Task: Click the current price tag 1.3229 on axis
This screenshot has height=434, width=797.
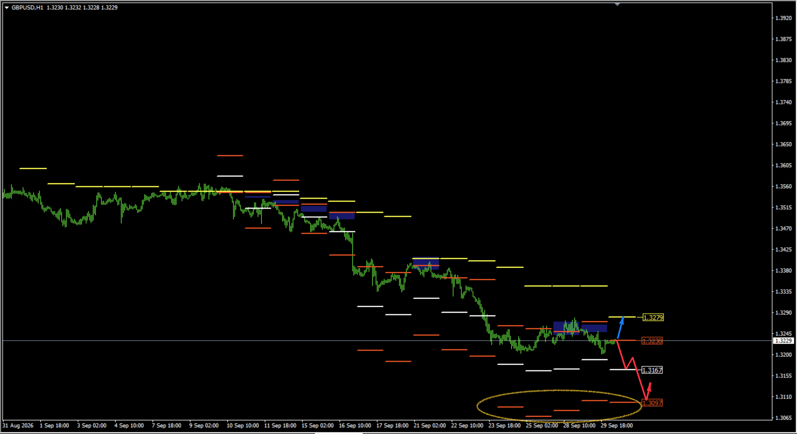Action: click(x=783, y=341)
